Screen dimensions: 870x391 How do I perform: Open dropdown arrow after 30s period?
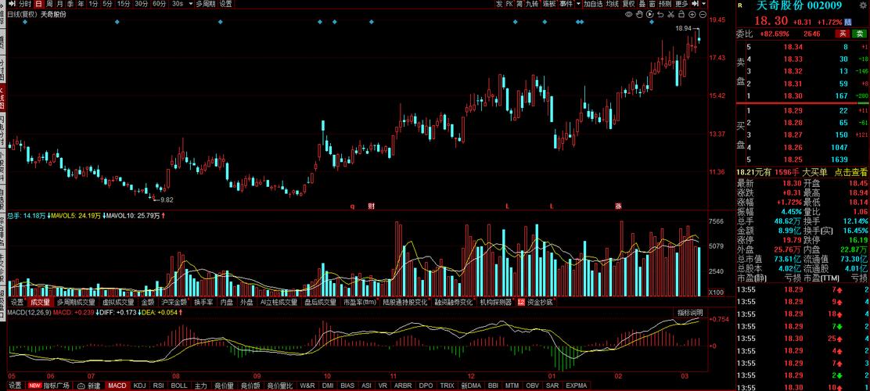point(191,4)
